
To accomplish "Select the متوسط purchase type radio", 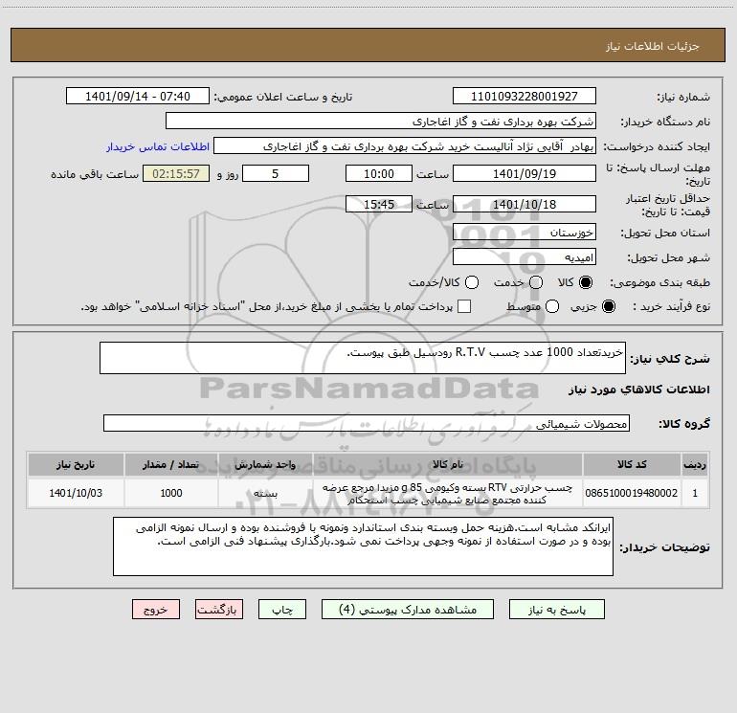I will click(x=552, y=306).
